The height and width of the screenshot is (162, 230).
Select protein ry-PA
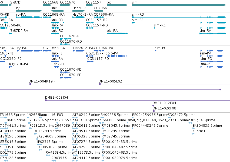[x=30, y=51]
